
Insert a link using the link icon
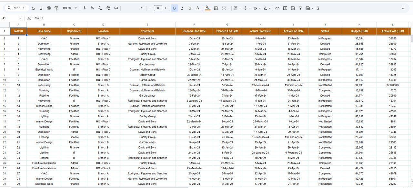(277, 8)
